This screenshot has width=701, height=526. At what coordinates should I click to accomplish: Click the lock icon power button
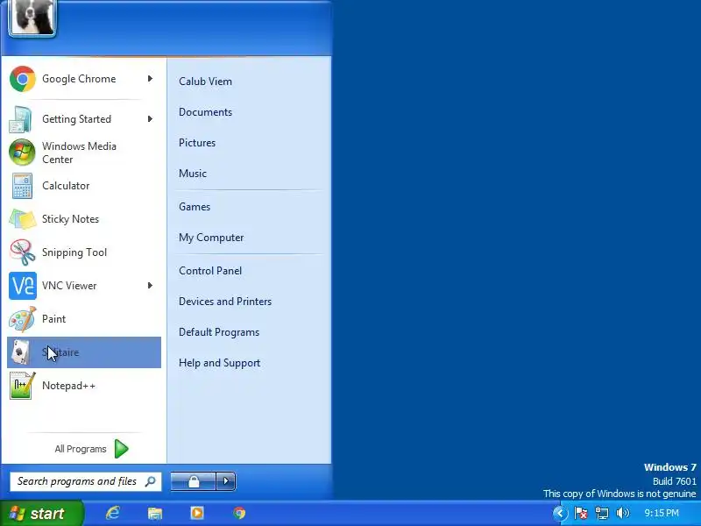coord(193,481)
